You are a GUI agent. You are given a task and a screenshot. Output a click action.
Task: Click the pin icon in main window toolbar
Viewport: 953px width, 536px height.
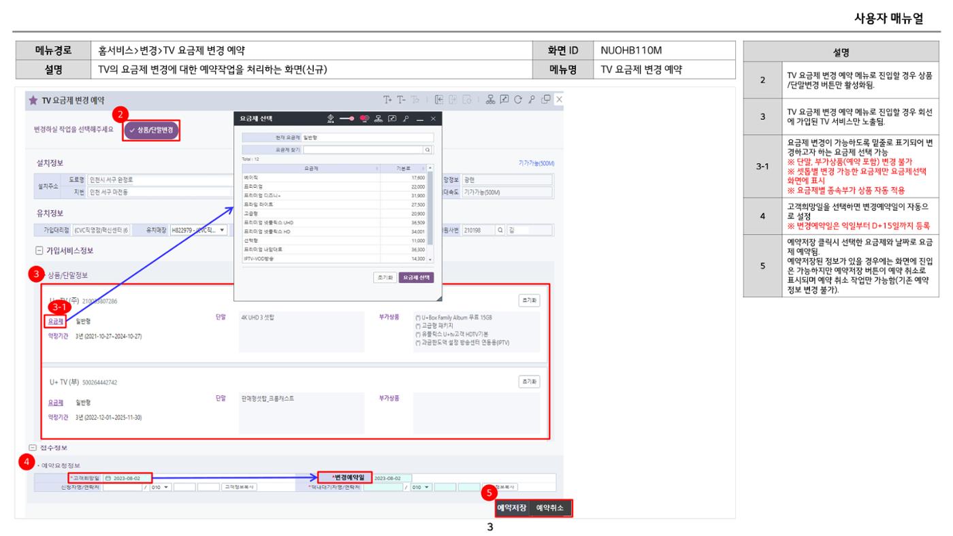coord(532,99)
